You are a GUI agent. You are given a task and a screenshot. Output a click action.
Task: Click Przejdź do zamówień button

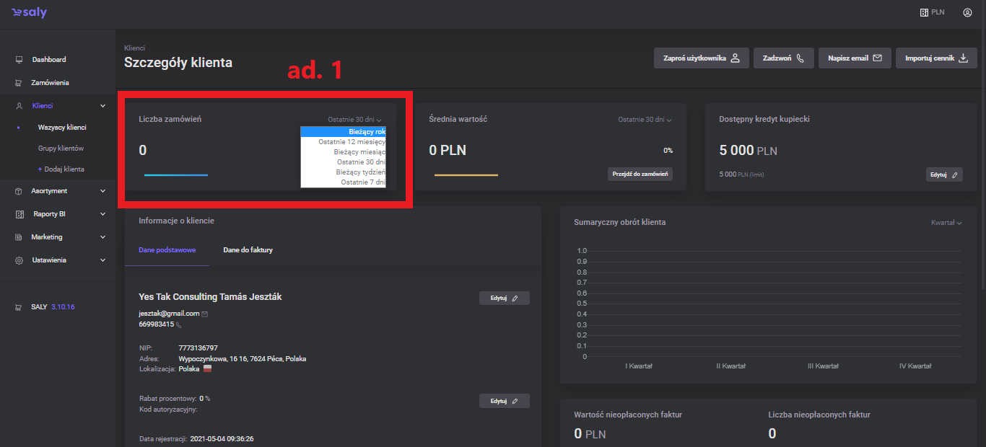coord(640,174)
